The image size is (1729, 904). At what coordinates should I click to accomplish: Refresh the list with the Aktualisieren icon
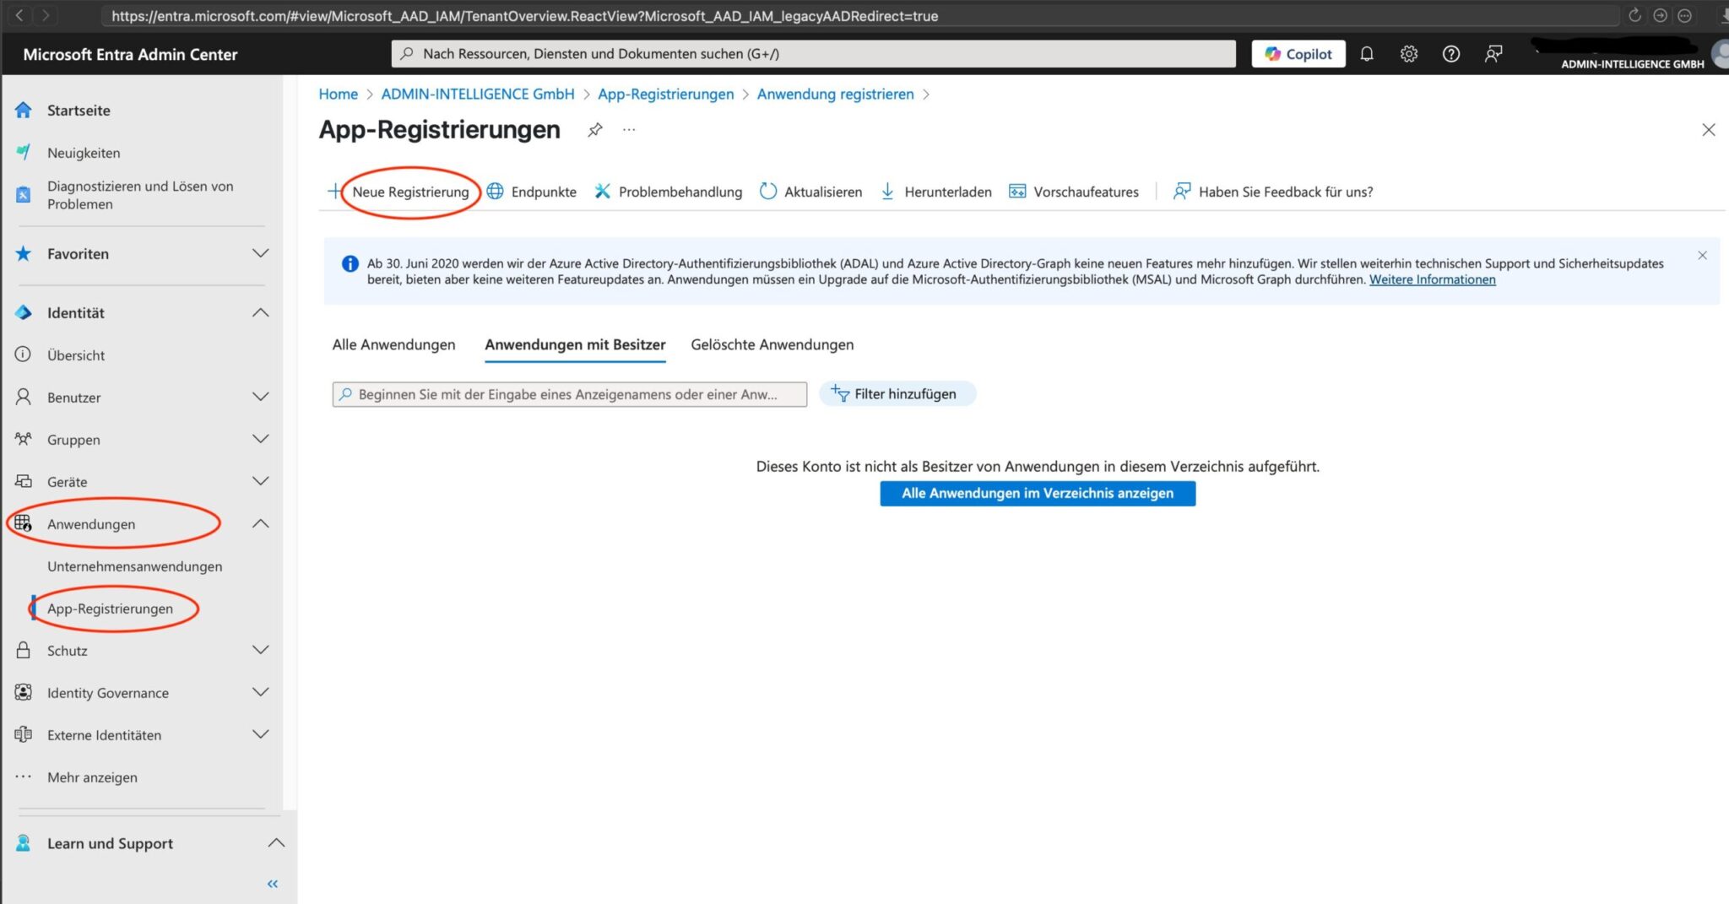pyautogui.click(x=767, y=192)
